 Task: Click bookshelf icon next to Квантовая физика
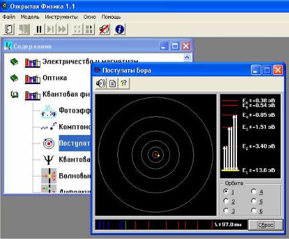pyautogui.click(x=32, y=95)
